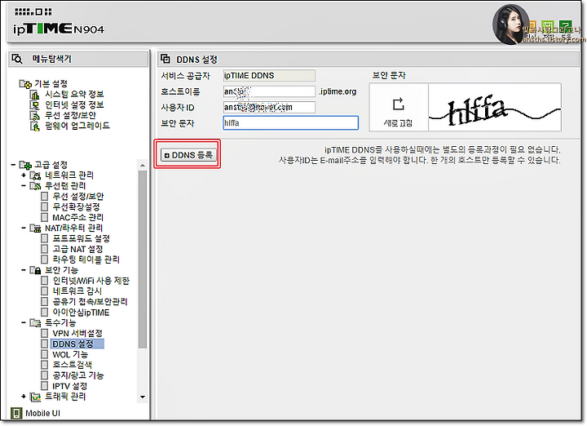Screen dimensions: 587x426
Task: Open 공유기 접속/보안관리
Action: [x=90, y=302]
